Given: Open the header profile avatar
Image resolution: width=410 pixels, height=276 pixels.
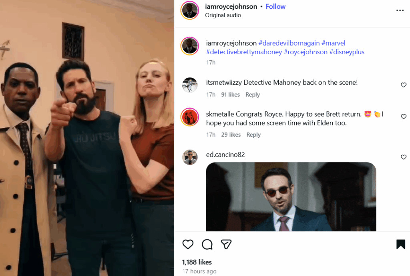Looking at the screenshot, I should pos(190,10).
